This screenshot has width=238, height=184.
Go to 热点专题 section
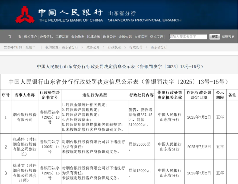157,37
